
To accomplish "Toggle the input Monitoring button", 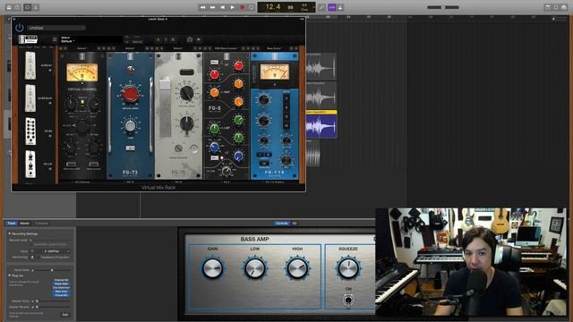I will (32, 258).
